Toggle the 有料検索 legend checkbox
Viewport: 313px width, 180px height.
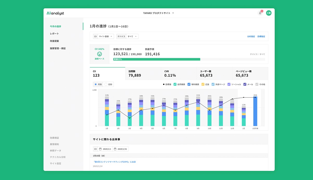pos(189,84)
